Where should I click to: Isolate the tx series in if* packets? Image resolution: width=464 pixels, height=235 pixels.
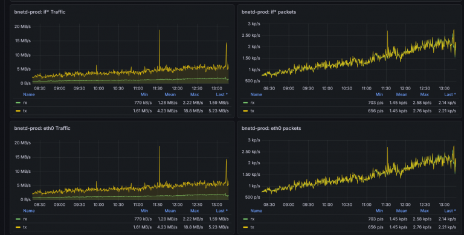(x=252, y=111)
